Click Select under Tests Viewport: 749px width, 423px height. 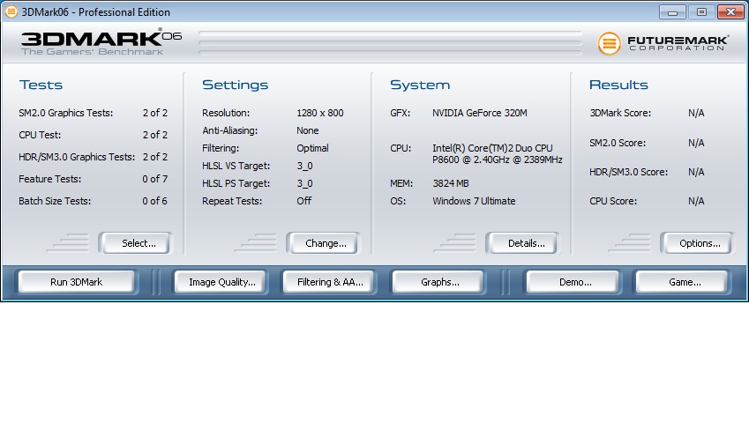[x=138, y=243]
